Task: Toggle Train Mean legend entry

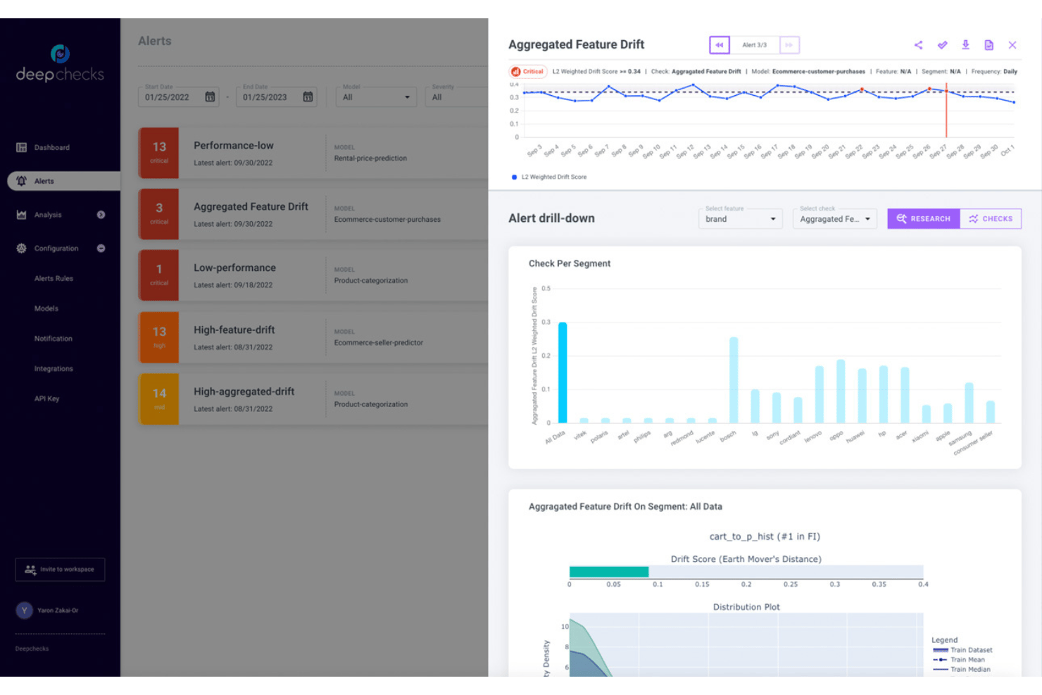Action: [x=959, y=660]
